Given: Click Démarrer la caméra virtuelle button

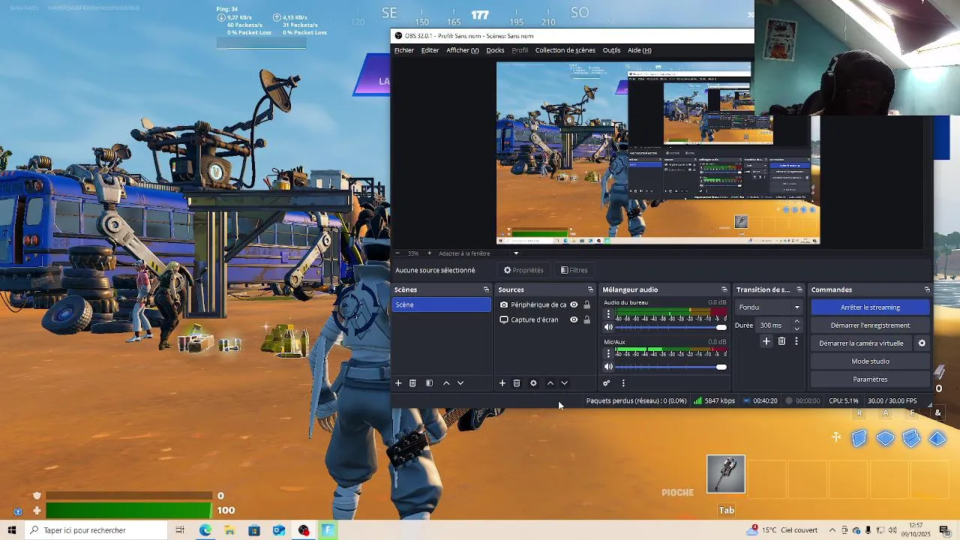Looking at the screenshot, I should 861,343.
